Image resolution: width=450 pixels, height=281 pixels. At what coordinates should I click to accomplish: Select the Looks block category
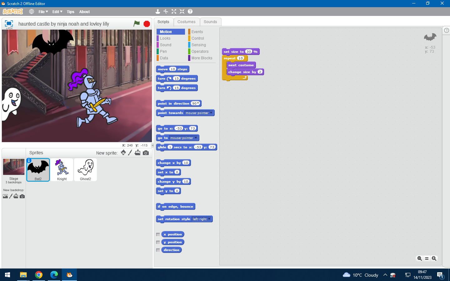pos(165,38)
